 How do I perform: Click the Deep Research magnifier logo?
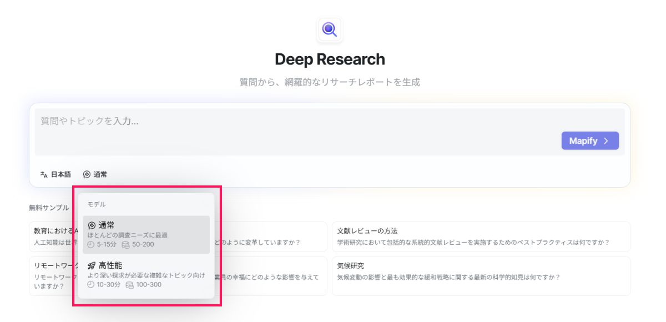330,29
